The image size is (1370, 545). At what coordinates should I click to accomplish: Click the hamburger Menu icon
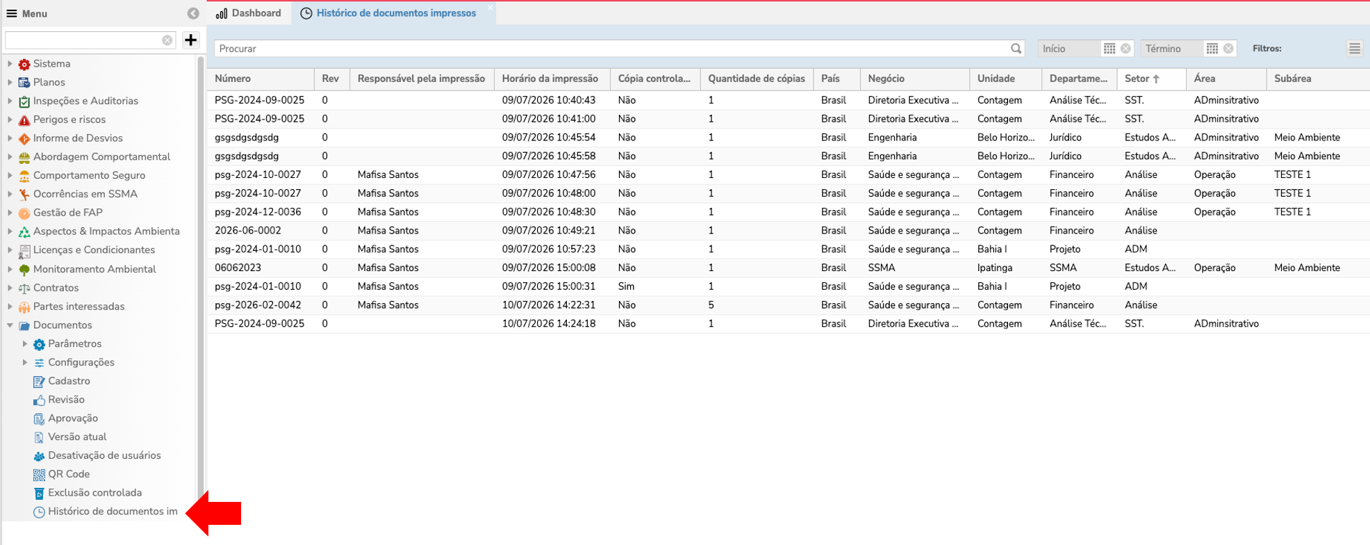(11, 13)
